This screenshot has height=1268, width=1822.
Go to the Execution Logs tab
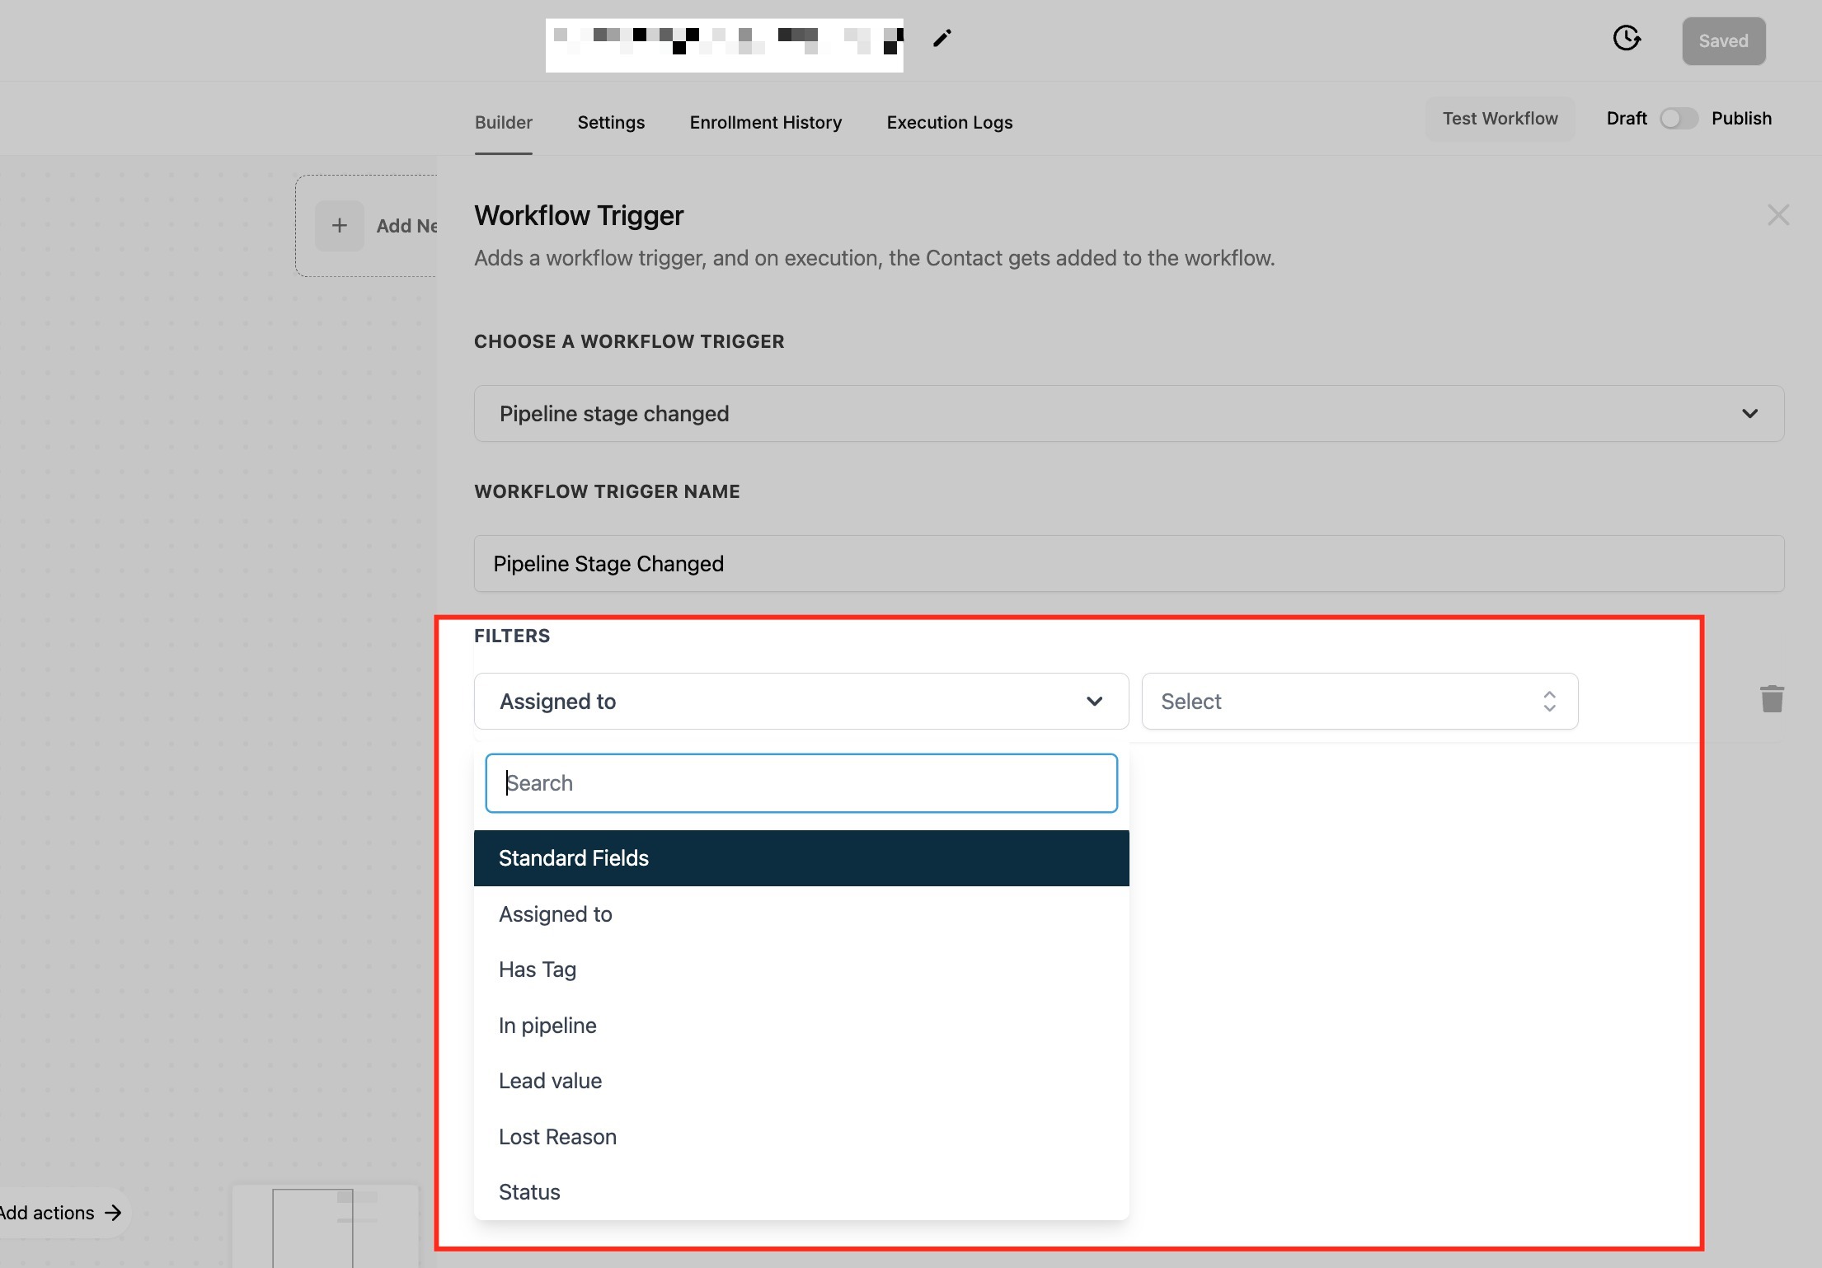click(949, 123)
